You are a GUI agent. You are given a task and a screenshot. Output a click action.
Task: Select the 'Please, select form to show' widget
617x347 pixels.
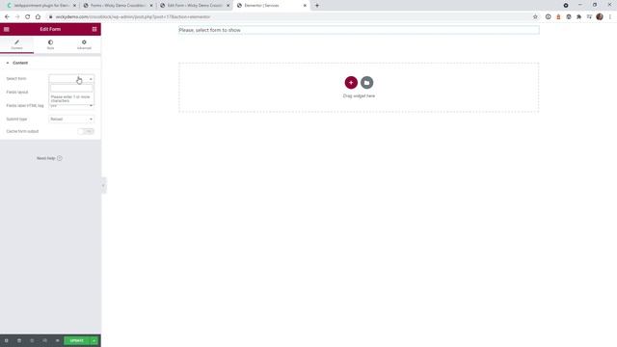click(x=359, y=30)
